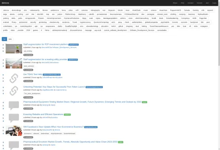The width and height of the screenshot is (220, 150).
Task: Open 'Ensuring Reliable and Efficient Operations' post
Action: pyautogui.click(x=43, y=114)
